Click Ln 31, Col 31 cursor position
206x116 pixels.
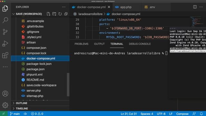click(129, 114)
